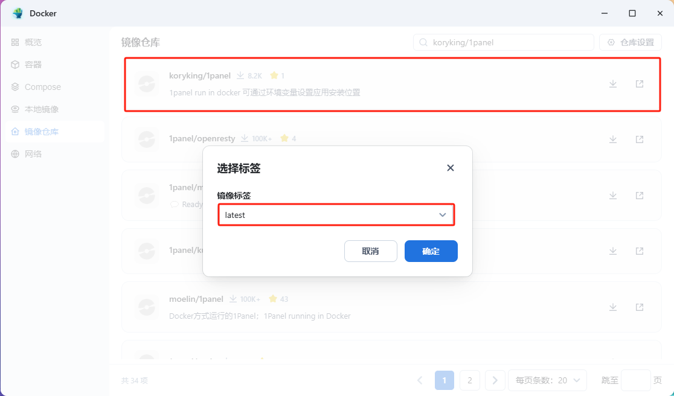Image resolution: width=674 pixels, height=396 pixels.
Task: Click the star icon on moelin/1panel
Action: (272, 298)
